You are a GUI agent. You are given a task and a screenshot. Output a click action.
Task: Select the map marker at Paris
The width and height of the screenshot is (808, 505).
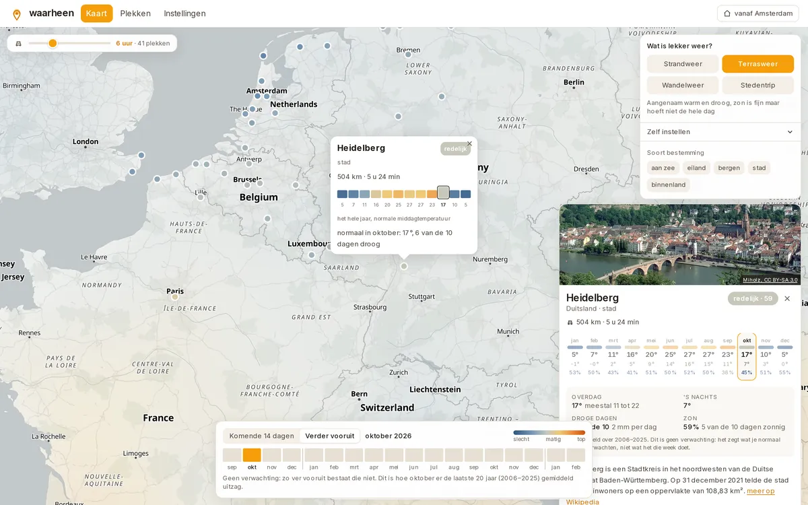(175, 296)
